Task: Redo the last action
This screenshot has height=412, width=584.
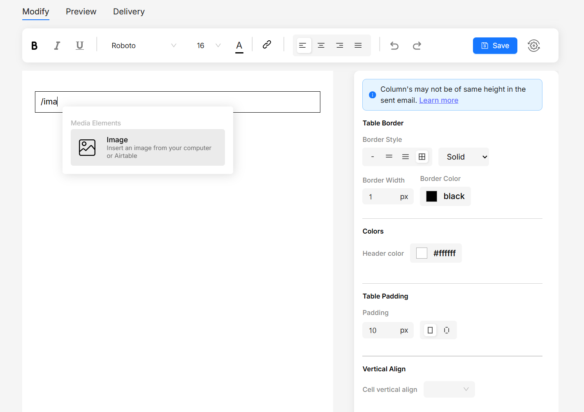Action: pyautogui.click(x=417, y=46)
